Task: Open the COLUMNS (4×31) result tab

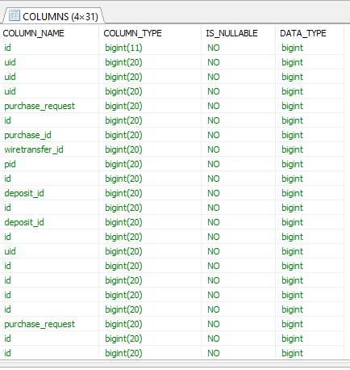Action: click(x=53, y=16)
